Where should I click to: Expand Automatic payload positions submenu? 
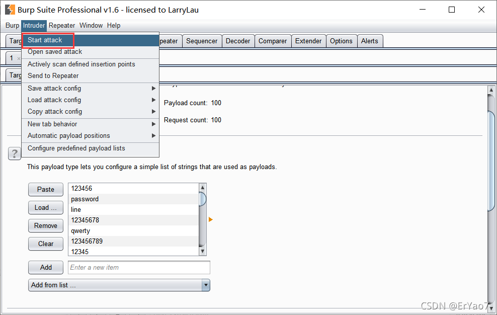pyautogui.click(x=91, y=136)
